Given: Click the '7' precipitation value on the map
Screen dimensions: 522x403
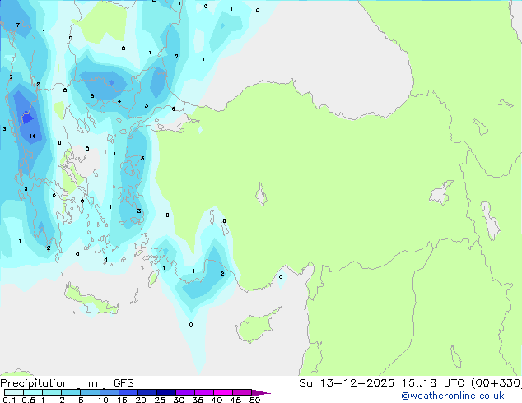Looking at the screenshot, I should [18, 25].
